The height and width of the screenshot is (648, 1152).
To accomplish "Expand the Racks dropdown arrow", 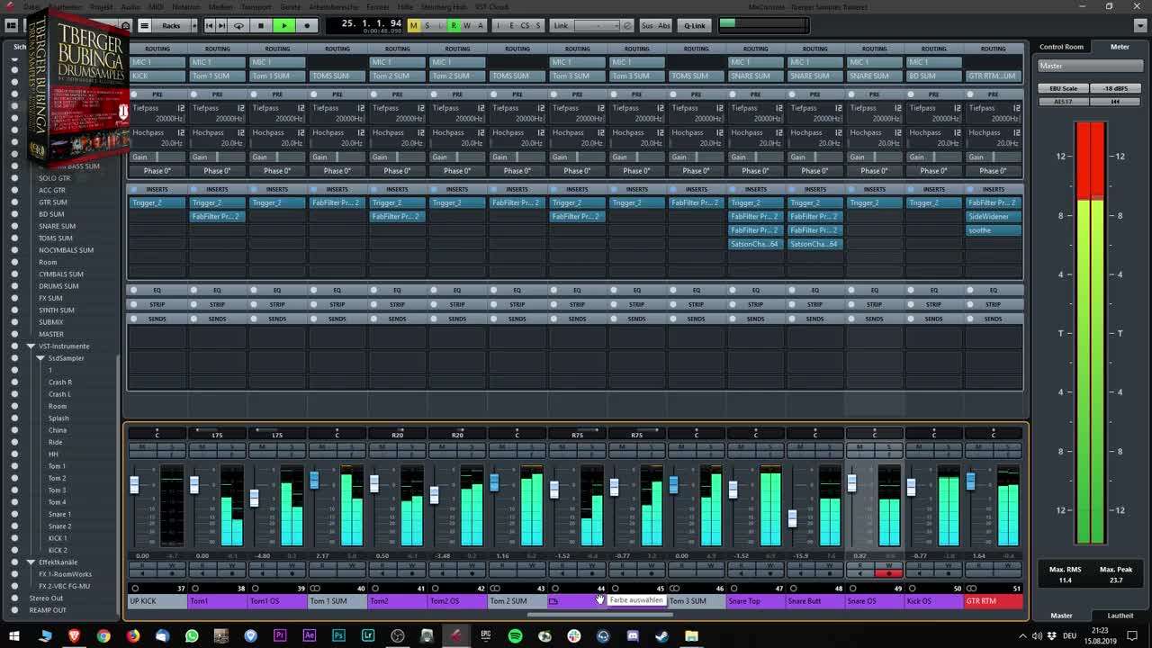I will tap(193, 25).
